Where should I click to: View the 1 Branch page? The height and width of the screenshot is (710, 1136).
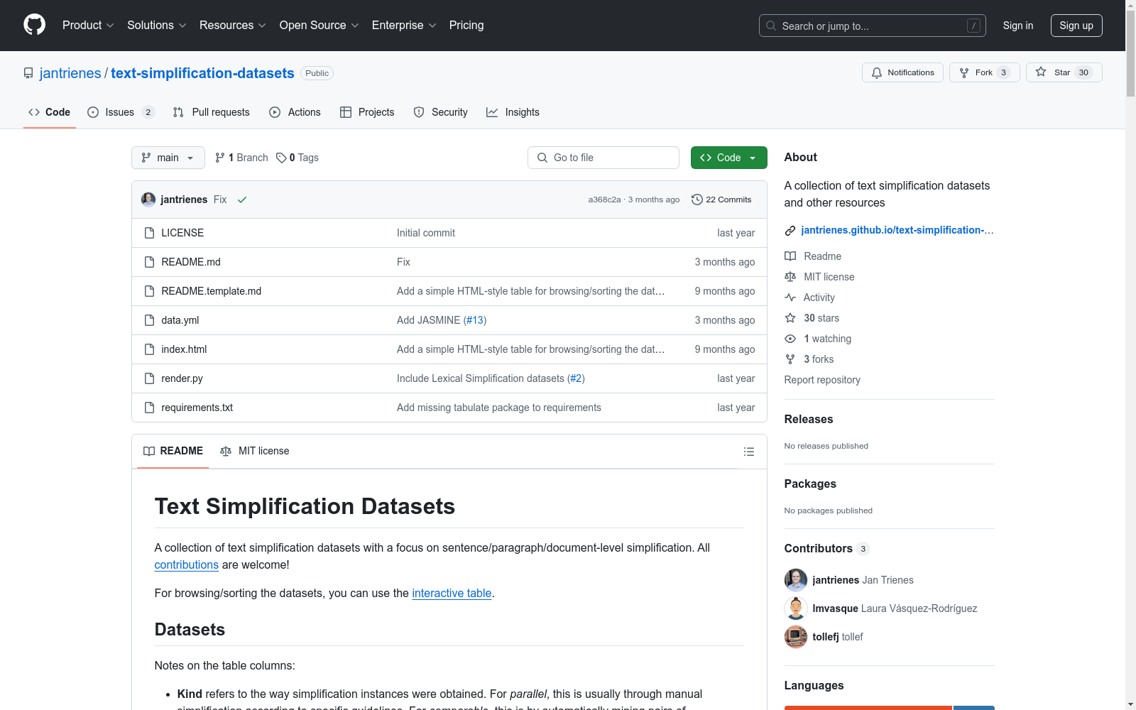point(241,158)
